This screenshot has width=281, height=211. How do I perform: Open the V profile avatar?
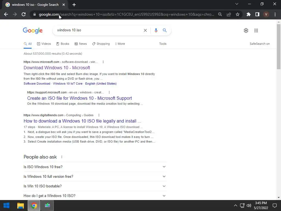[x=266, y=14]
